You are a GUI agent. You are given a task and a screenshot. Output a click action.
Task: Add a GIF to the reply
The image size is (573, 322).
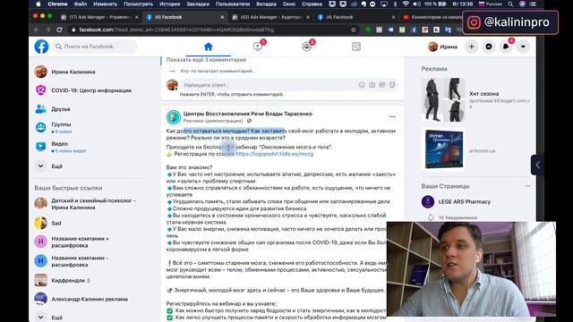(x=382, y=85)
